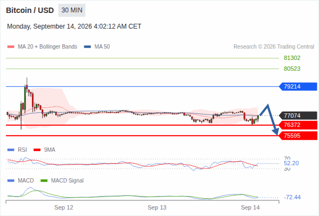The height and width of the screenshot is (216, 319).
Task: Select the 76372 red support tag
Action: (x=298, y=125)
